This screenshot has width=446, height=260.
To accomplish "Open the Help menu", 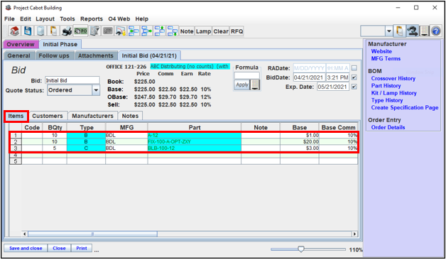I will coord(141,18).
